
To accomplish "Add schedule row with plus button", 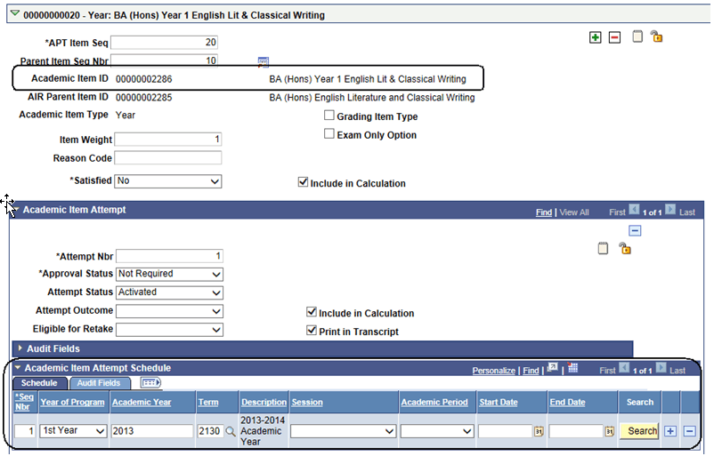I will (670, 431).
